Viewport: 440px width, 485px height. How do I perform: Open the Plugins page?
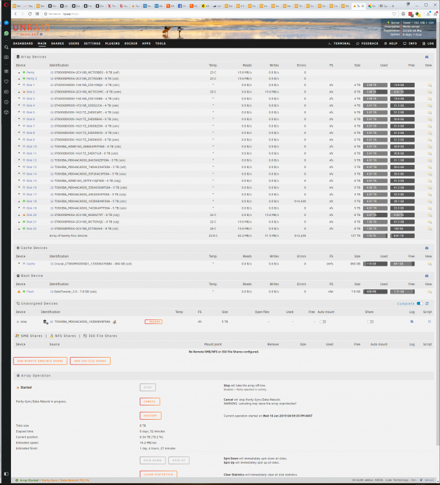click(x=113, y=43)
